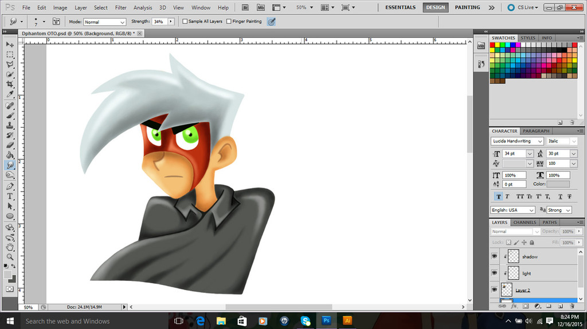Switch to the Essentials workspace
587x329 pixels.
(400, 7)
